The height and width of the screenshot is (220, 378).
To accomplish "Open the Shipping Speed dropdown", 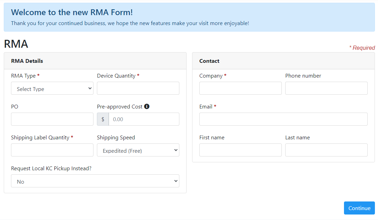I will [138, 150].
